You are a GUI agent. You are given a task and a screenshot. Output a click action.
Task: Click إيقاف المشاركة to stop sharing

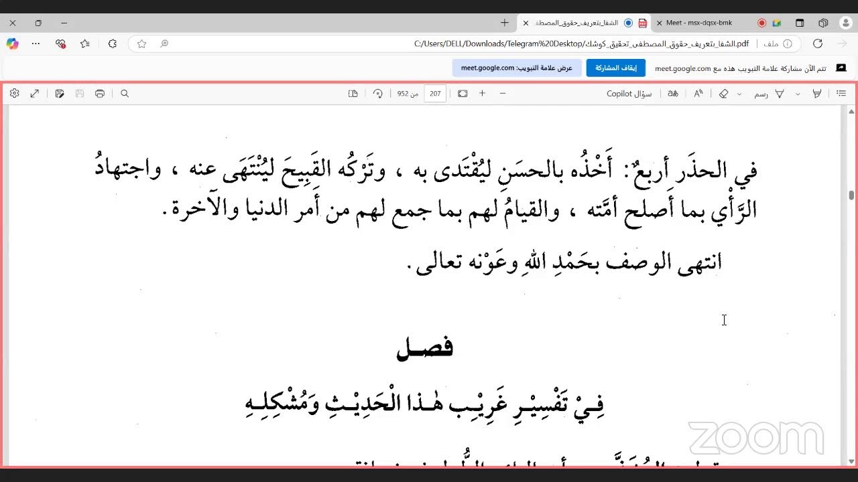[x=616, y=68]
